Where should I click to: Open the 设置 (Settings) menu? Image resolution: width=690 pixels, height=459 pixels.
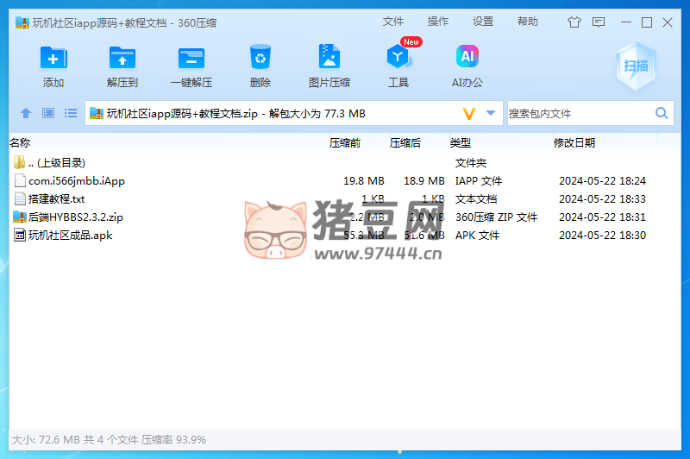pyautogui.click(x=483, y=22)
